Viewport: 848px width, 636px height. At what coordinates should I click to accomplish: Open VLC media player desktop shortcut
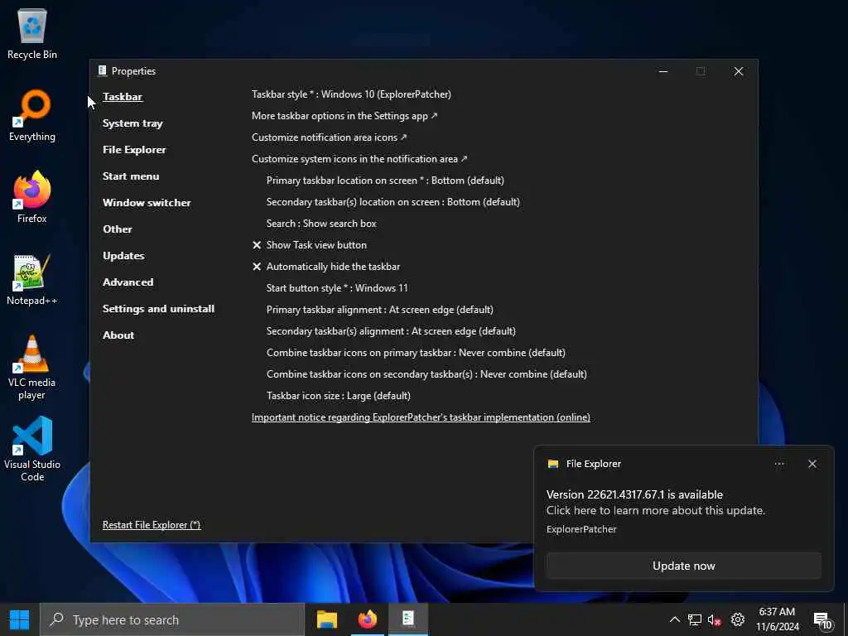(32, 368)
